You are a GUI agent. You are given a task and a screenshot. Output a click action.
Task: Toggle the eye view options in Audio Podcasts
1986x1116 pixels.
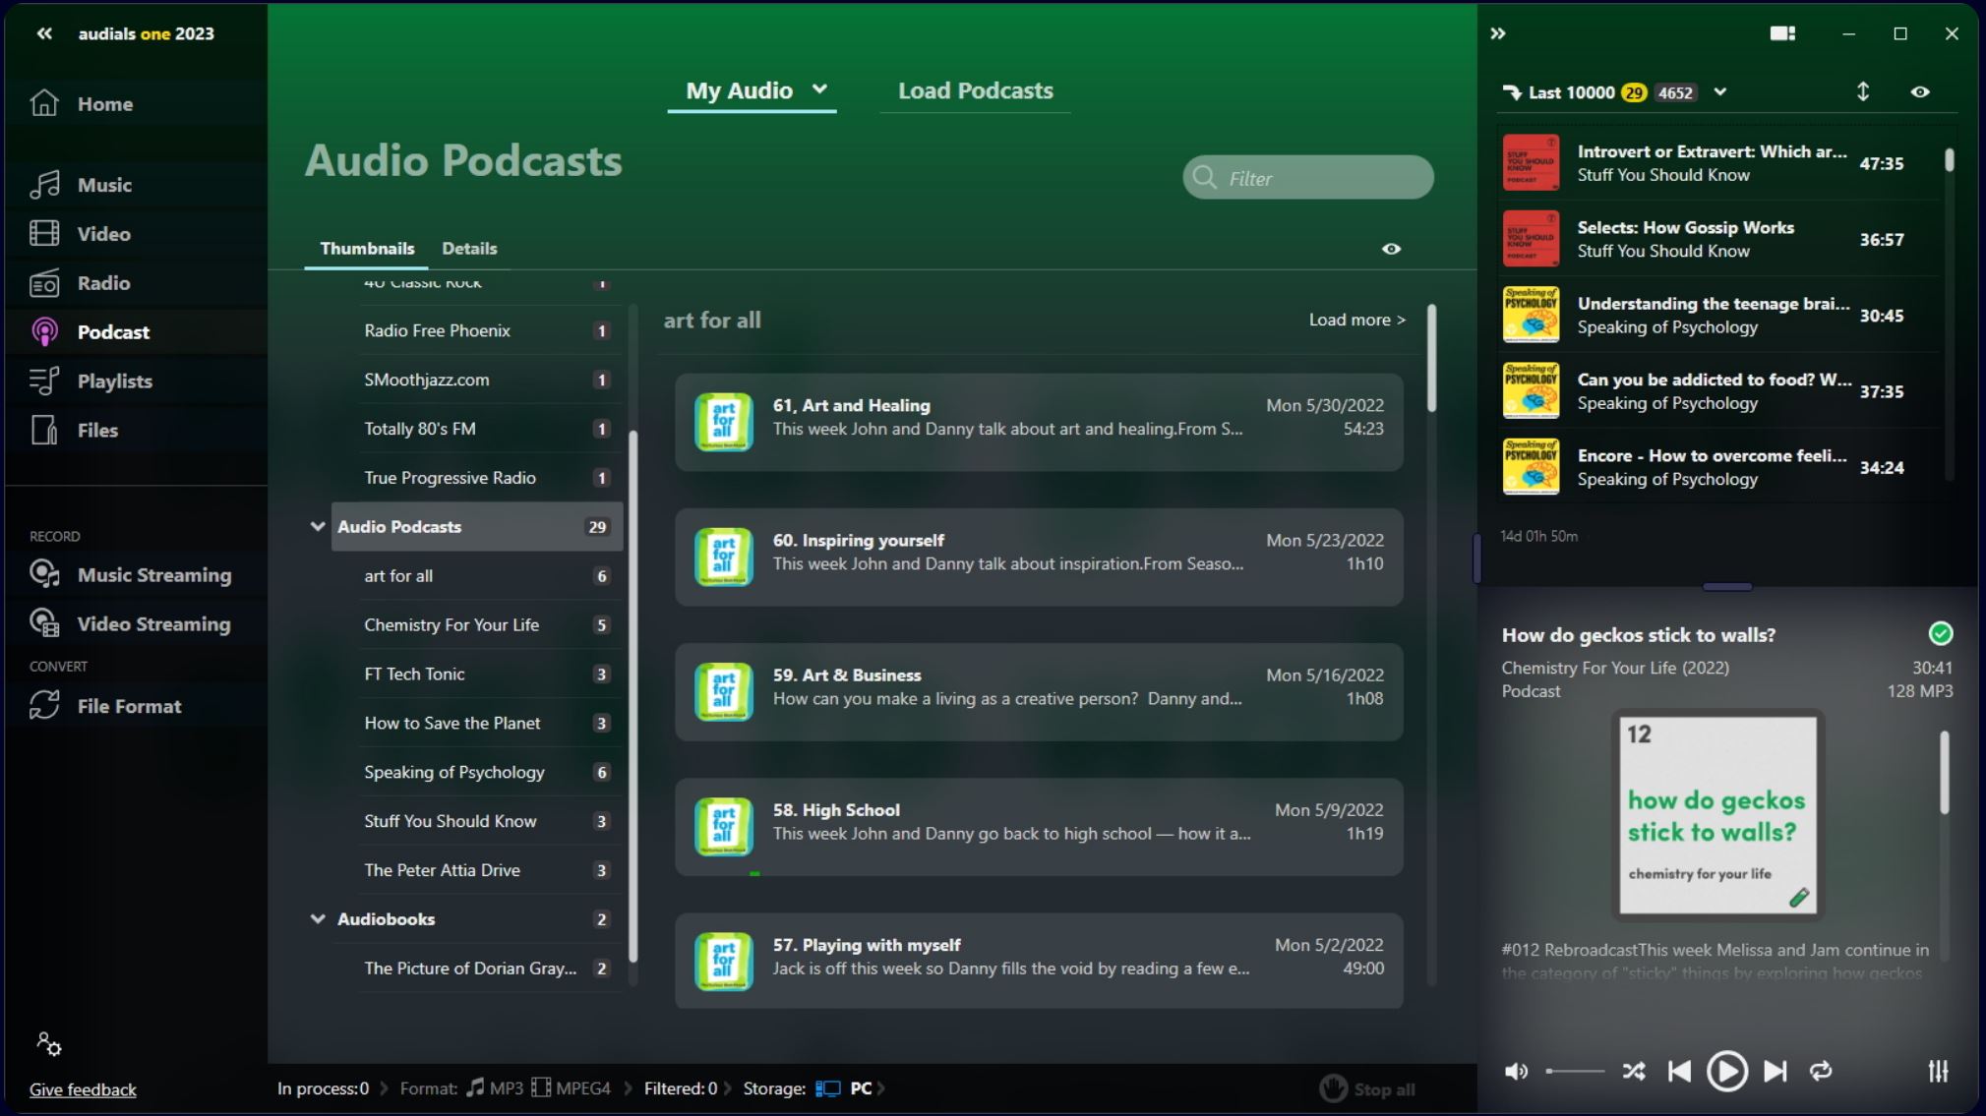1391,249
